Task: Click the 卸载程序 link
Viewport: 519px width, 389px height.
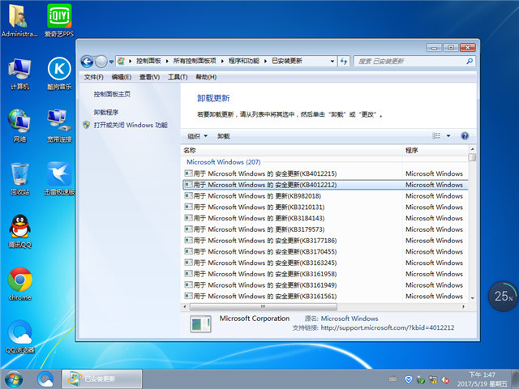Action: pos(106,113)
